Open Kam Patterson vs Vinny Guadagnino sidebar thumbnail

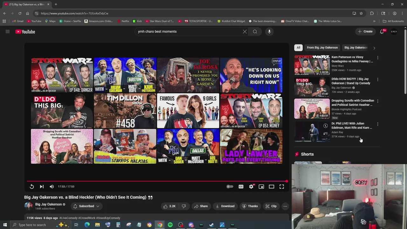[312, 65]
